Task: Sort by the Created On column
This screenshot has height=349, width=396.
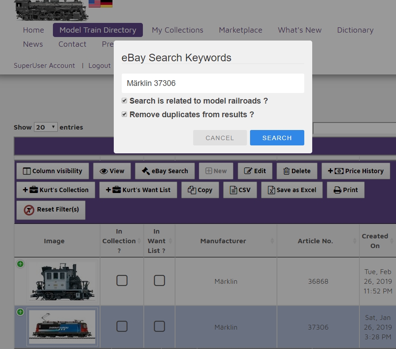Action: 377,241
